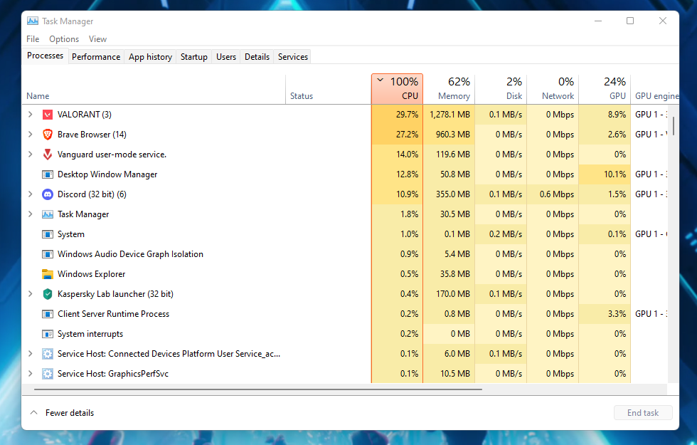The height and width of the screenshot is (445, 697).
Task: Sort by the Network column header
Action: click(553, 89)
